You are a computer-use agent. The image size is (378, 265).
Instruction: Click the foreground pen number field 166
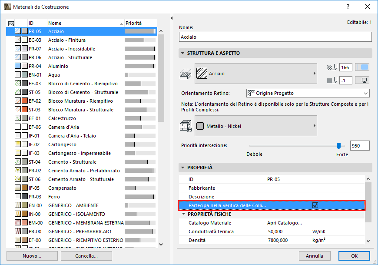(346, 67)
